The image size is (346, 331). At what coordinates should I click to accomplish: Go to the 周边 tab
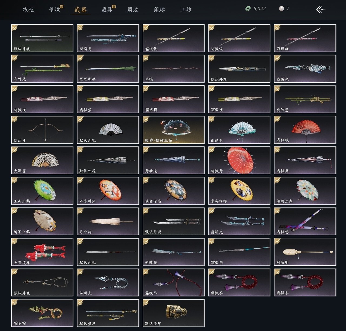coord(133,10)
